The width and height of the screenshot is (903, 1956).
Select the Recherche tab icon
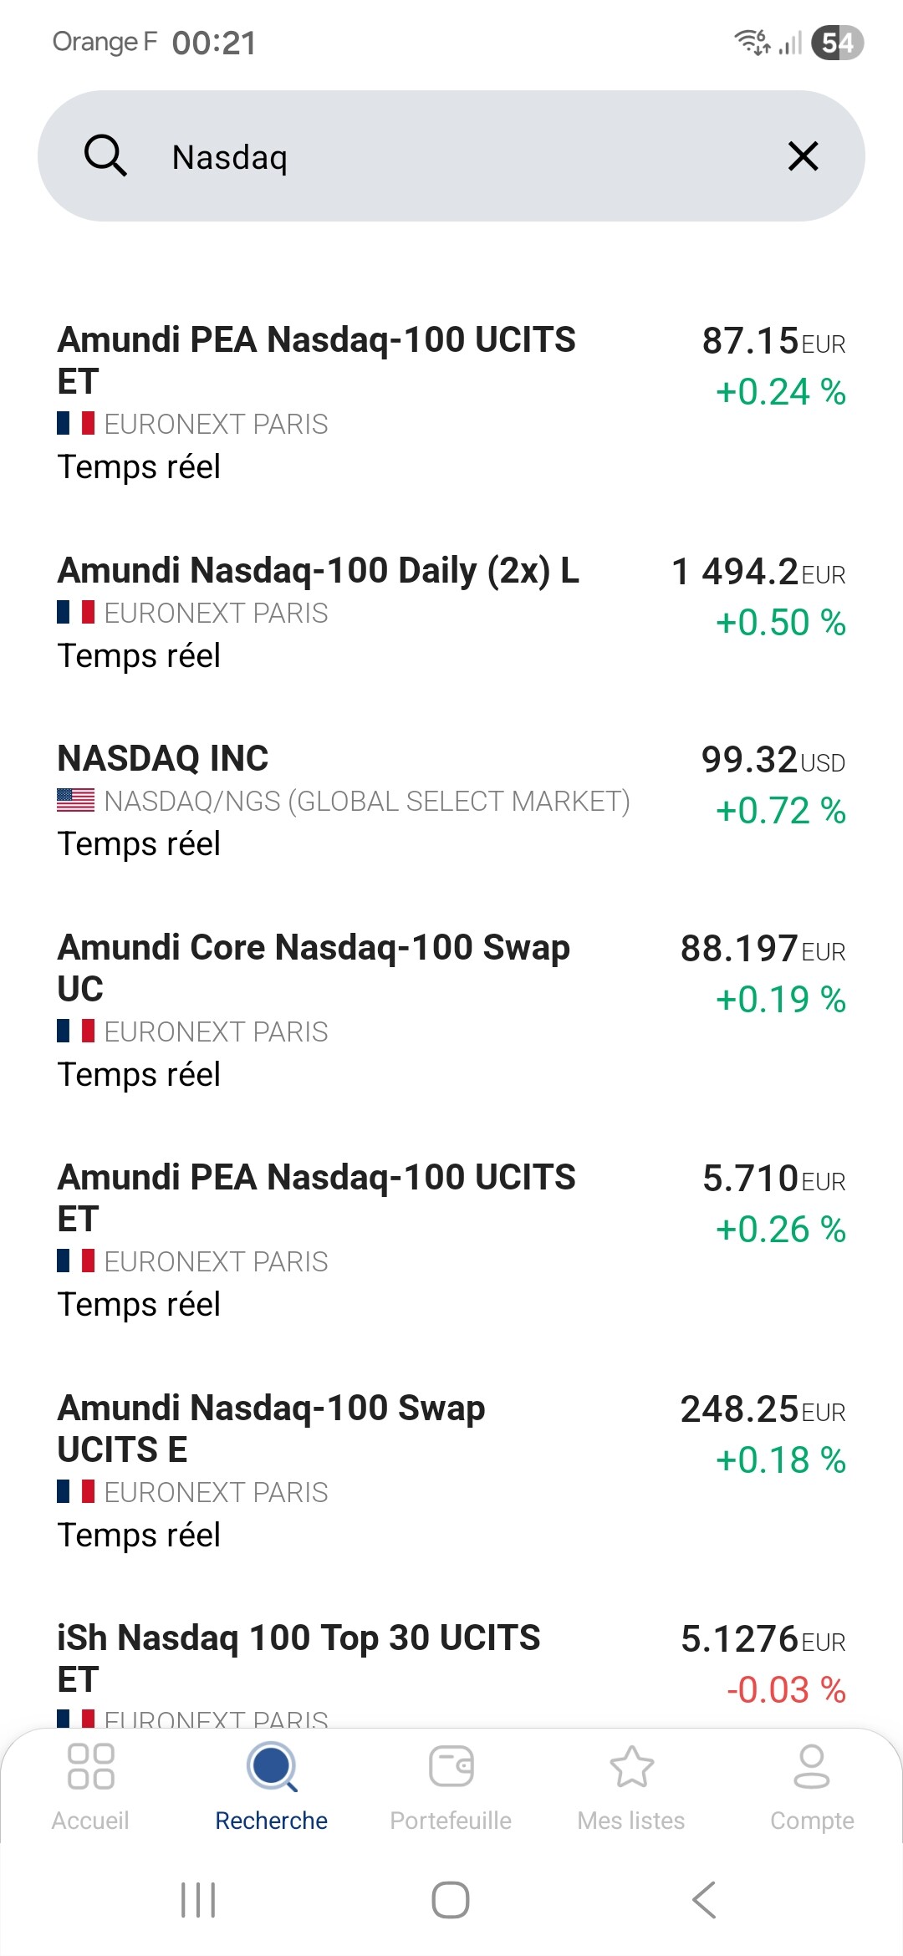click(x=272, y=1767)
